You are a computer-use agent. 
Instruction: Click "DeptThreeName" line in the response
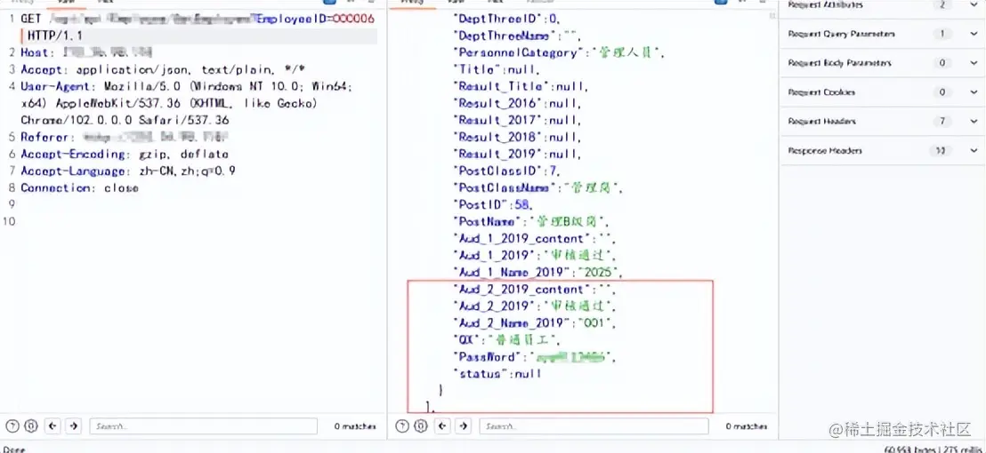click(516, 36)
